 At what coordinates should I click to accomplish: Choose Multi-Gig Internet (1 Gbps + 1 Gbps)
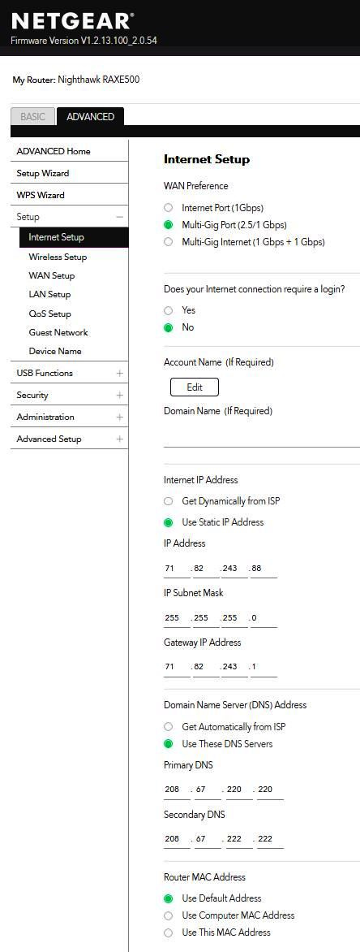coord(169,242)
